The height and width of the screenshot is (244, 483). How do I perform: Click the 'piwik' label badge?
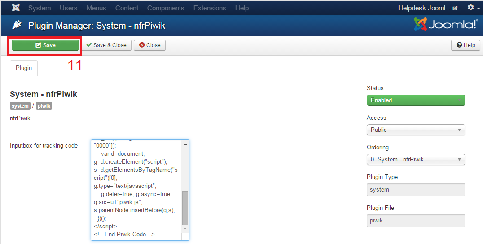pyautogui.click(x=44, y=106)
